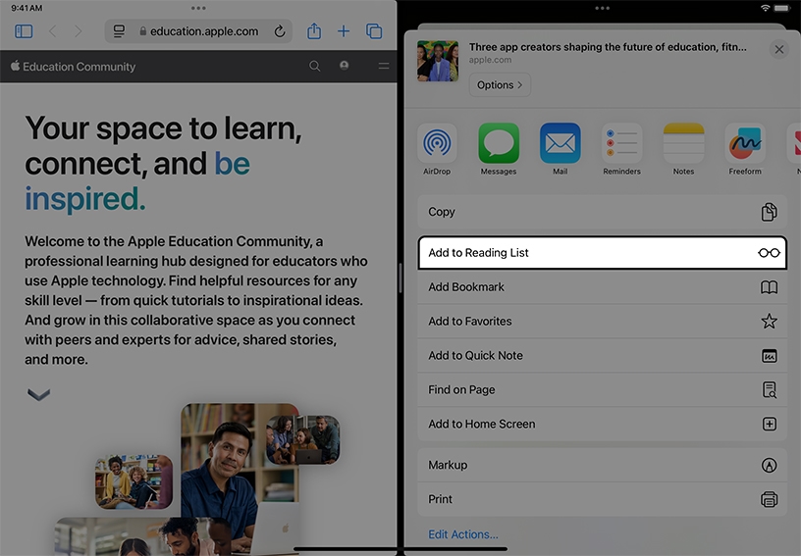Image resolution: width=801 pixels, height=556 pixels.
Task: Open Edit Actions link
Action: (463, 534)
